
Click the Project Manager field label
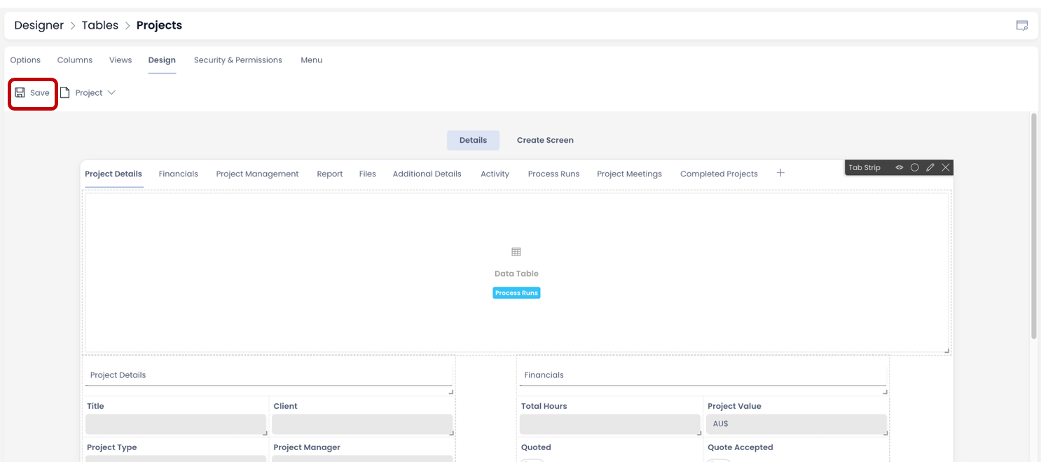tap(307, 447)
